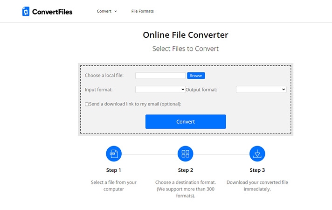
Task: Open the Convert menu in the header
Action: [x=107, y=11]
